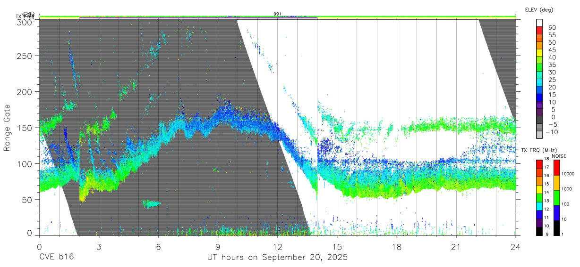The image size is (580, 267).
Task: Click the '60' label on ELEV colorbar
Action: pyautogui.click(x=552, y=28)
